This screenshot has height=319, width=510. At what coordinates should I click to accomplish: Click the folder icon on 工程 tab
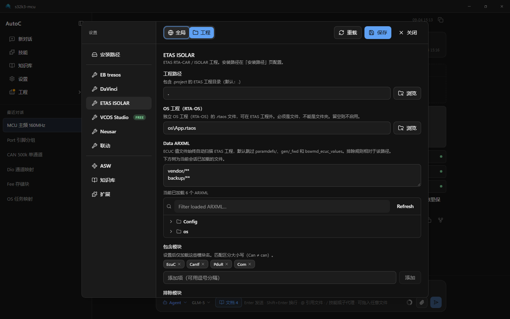click(195, 33)
